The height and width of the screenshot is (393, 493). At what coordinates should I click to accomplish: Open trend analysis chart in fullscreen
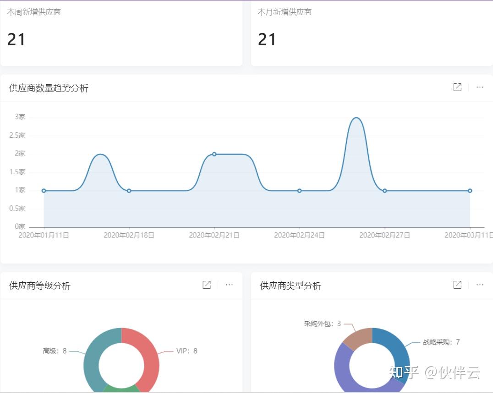pyautogui.click(x=457, y=87)
